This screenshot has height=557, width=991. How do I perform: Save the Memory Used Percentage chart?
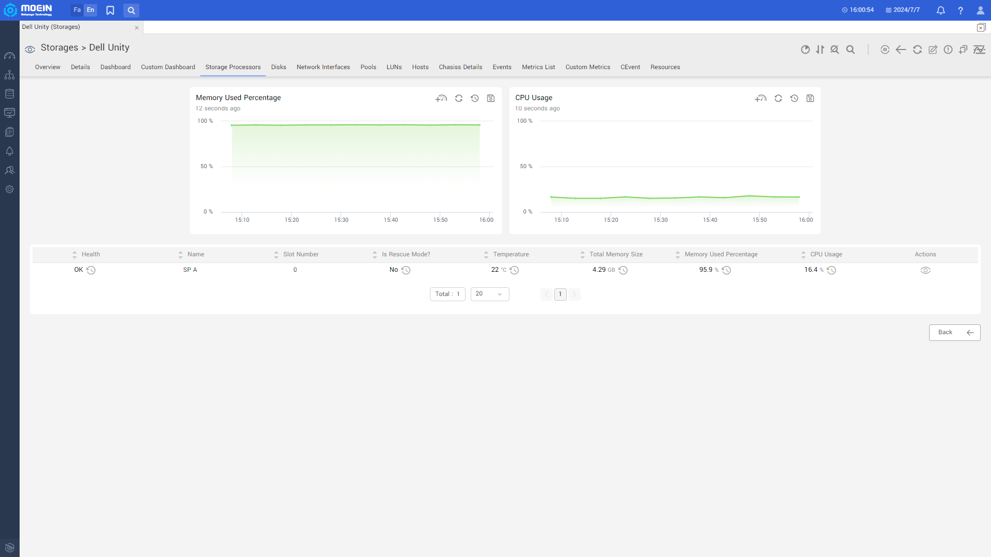click(x=491, y=98)
